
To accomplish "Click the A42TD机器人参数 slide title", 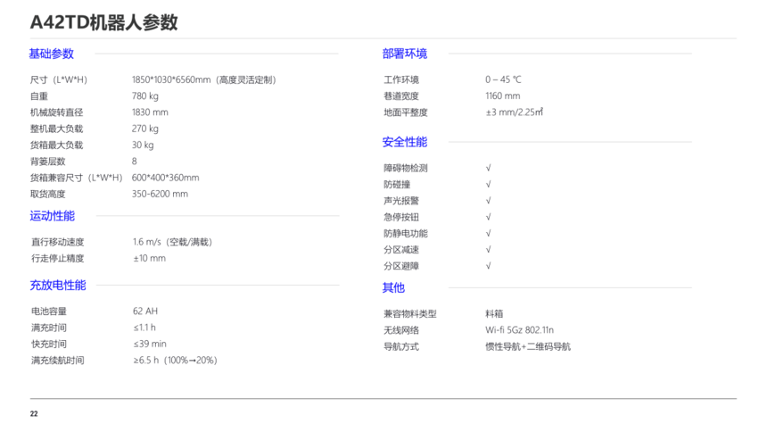I will (x=103, y=23).
